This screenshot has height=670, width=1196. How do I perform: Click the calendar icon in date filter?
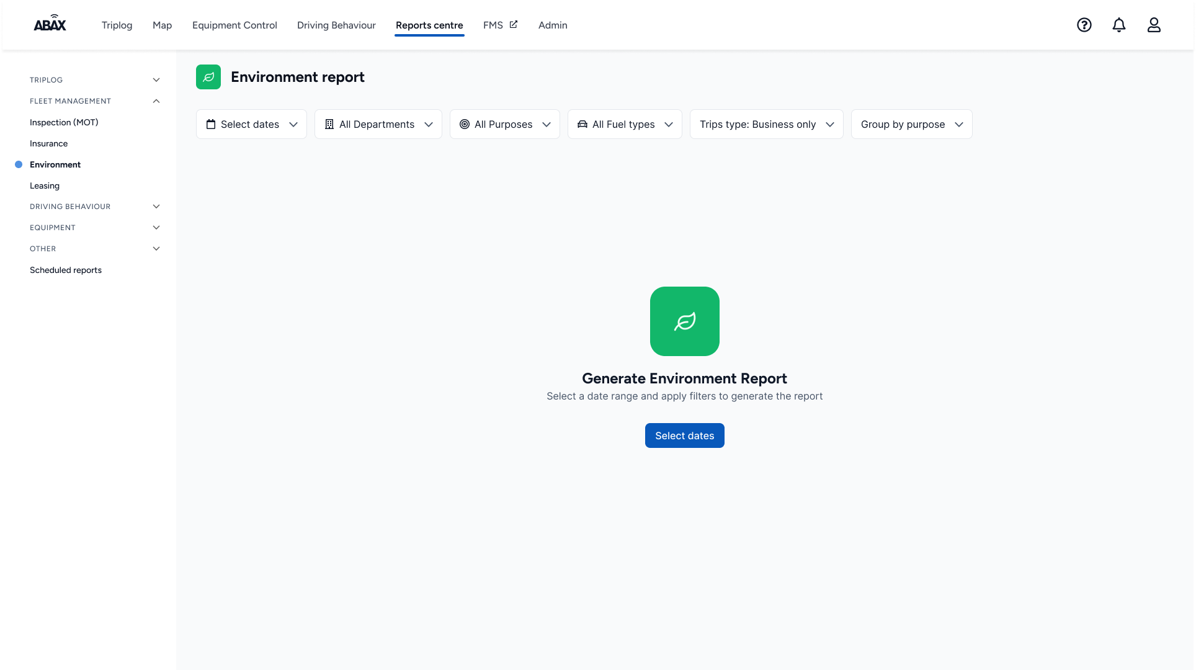point(211,124)
